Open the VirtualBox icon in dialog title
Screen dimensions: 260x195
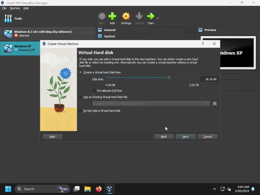[x=44, y=44]
